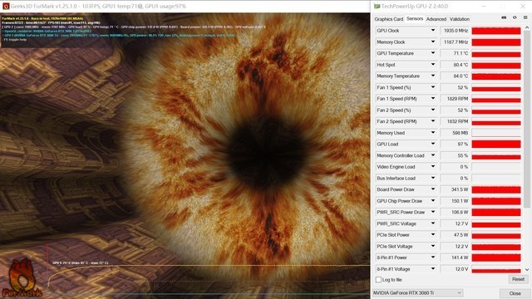Open the GPU Clock sensor dropdown arrow

tap(433, 31)
